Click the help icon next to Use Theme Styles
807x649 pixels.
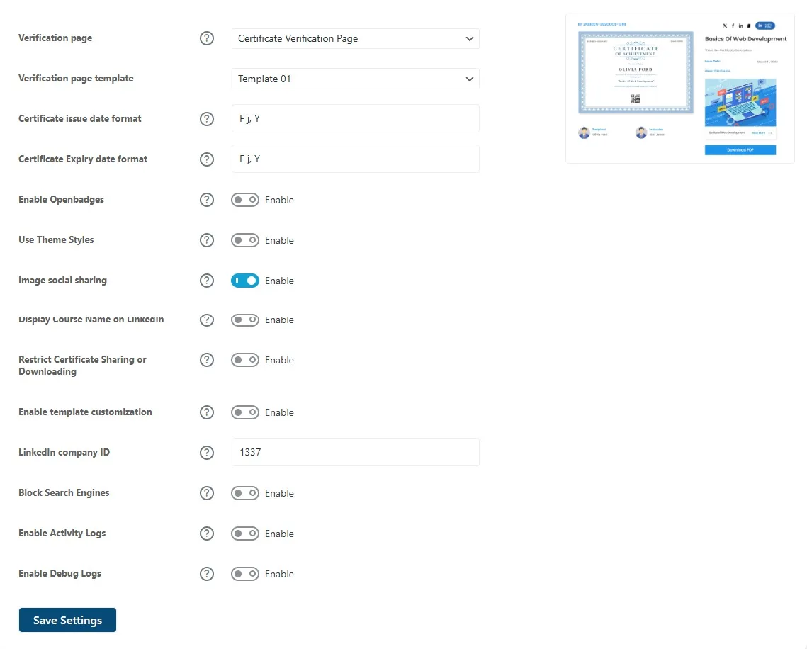point(206,240)
